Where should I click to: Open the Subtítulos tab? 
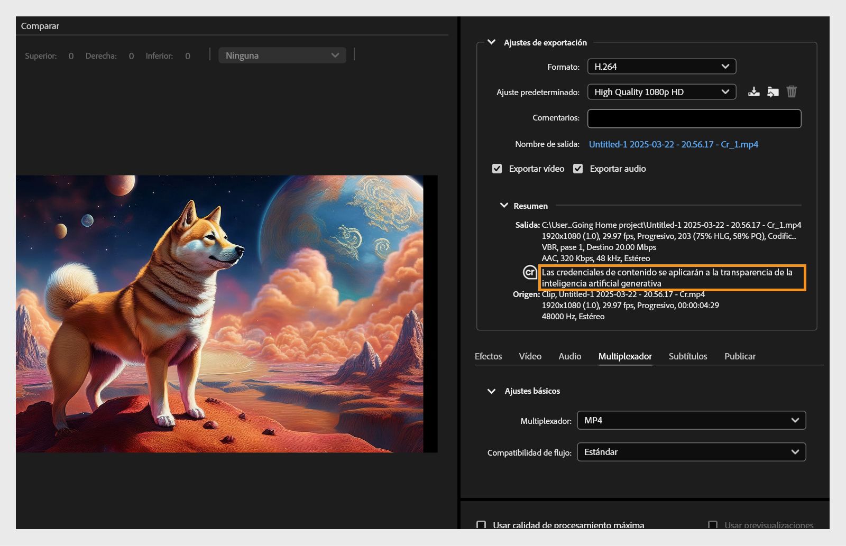tap(688, 356)
